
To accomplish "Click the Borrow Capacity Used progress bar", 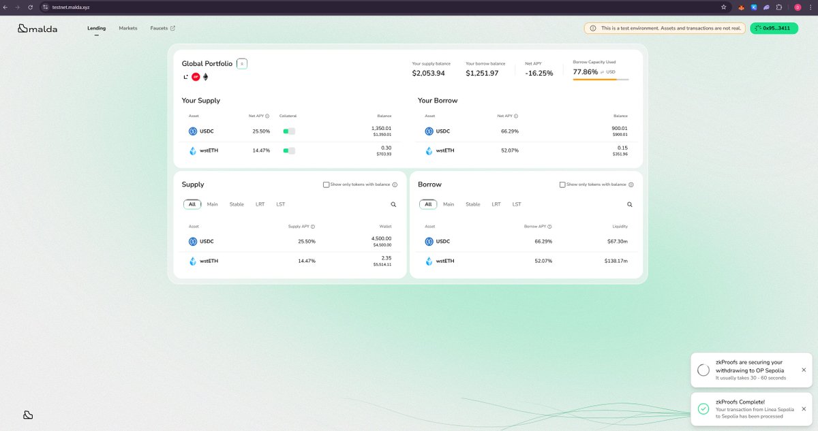I will (601, 80).
